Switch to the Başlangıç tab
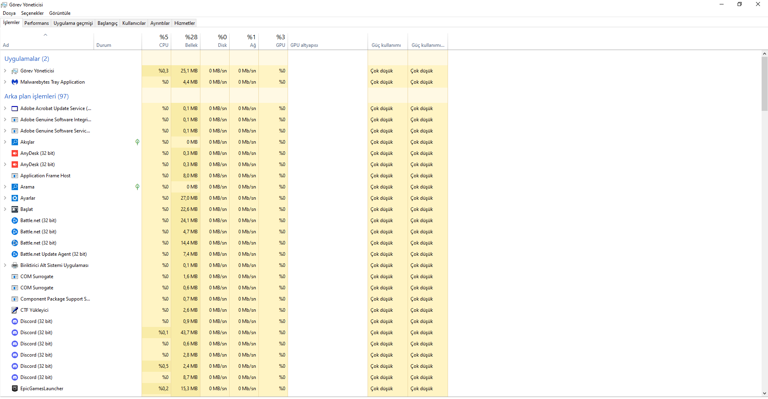The height and width of the screenshot is (399, 768). click(108, 23)
